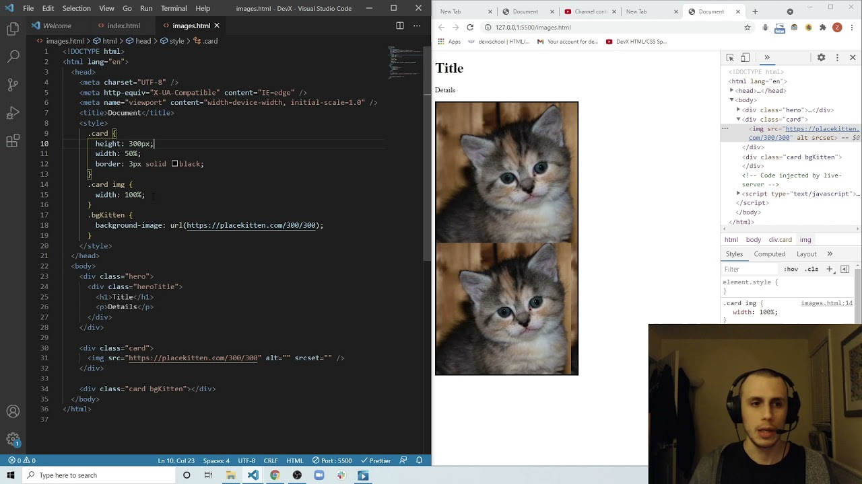This screenshot has width=862, height=484.
Task: Reload the Chrome page
Action: point(470,28)
